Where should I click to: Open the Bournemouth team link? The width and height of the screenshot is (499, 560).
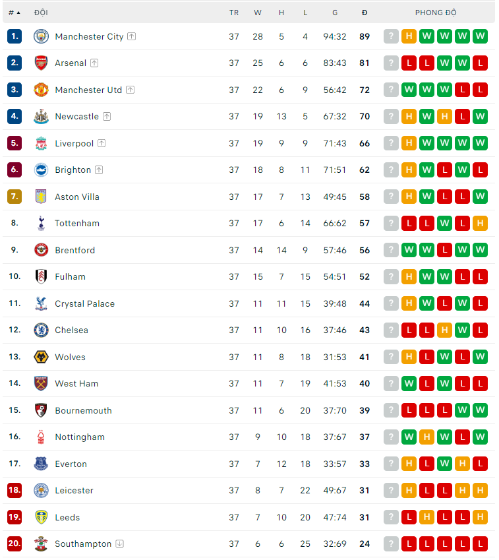coord(83,410)
